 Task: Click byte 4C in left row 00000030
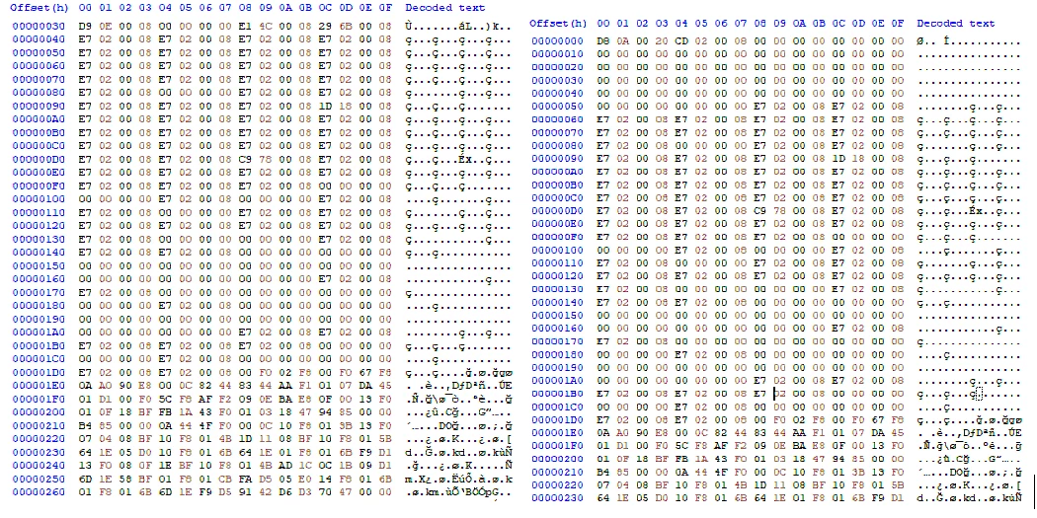(x=265, y=27)
